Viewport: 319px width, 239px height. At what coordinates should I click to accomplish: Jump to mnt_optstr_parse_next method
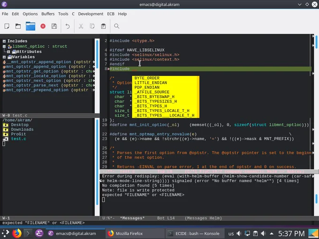[x=32, y=85]
